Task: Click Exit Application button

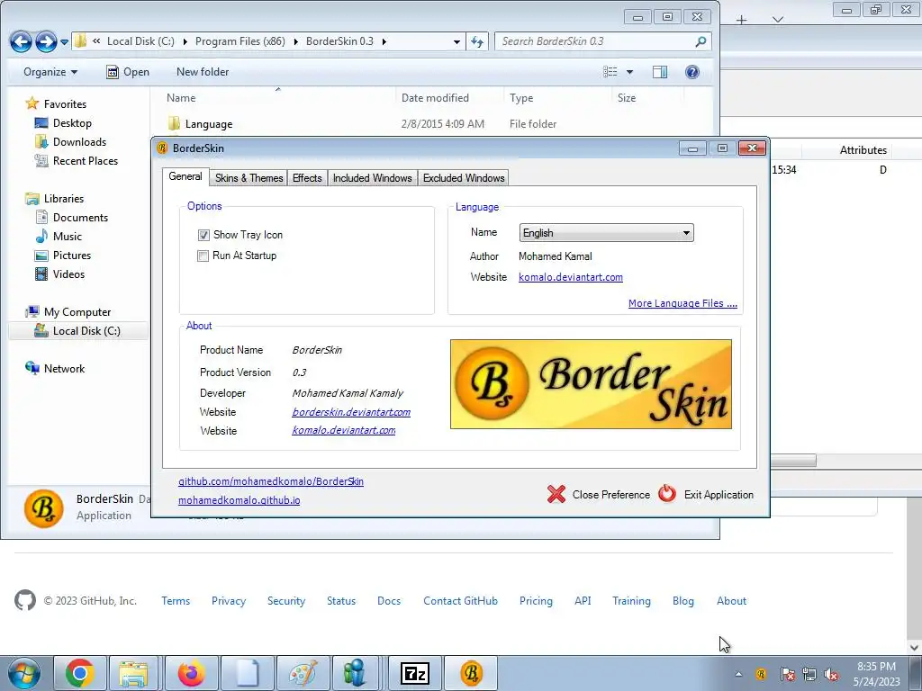Action: pyautogui.click(x=706, y=494)
